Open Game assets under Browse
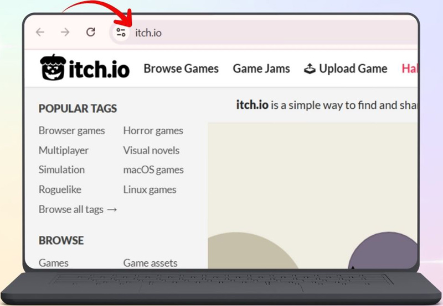Screen dimensions: 443x306 (150, 263)
